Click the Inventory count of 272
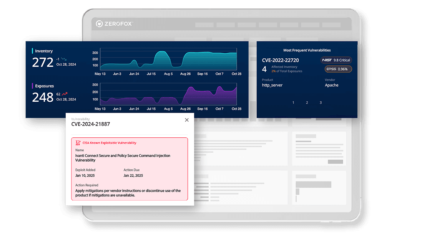This screenshot has height=241, width=422. [x=43, y=63]
